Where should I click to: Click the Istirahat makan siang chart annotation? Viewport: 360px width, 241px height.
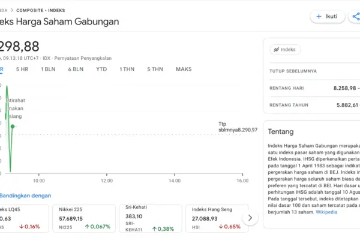coord(15,108)
